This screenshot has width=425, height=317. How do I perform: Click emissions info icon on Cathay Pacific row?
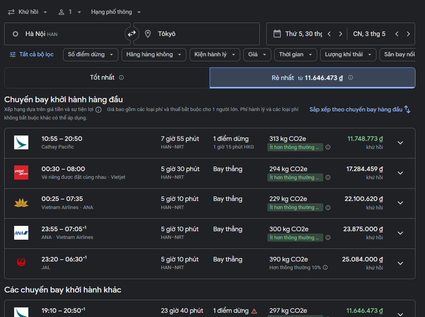328,147
